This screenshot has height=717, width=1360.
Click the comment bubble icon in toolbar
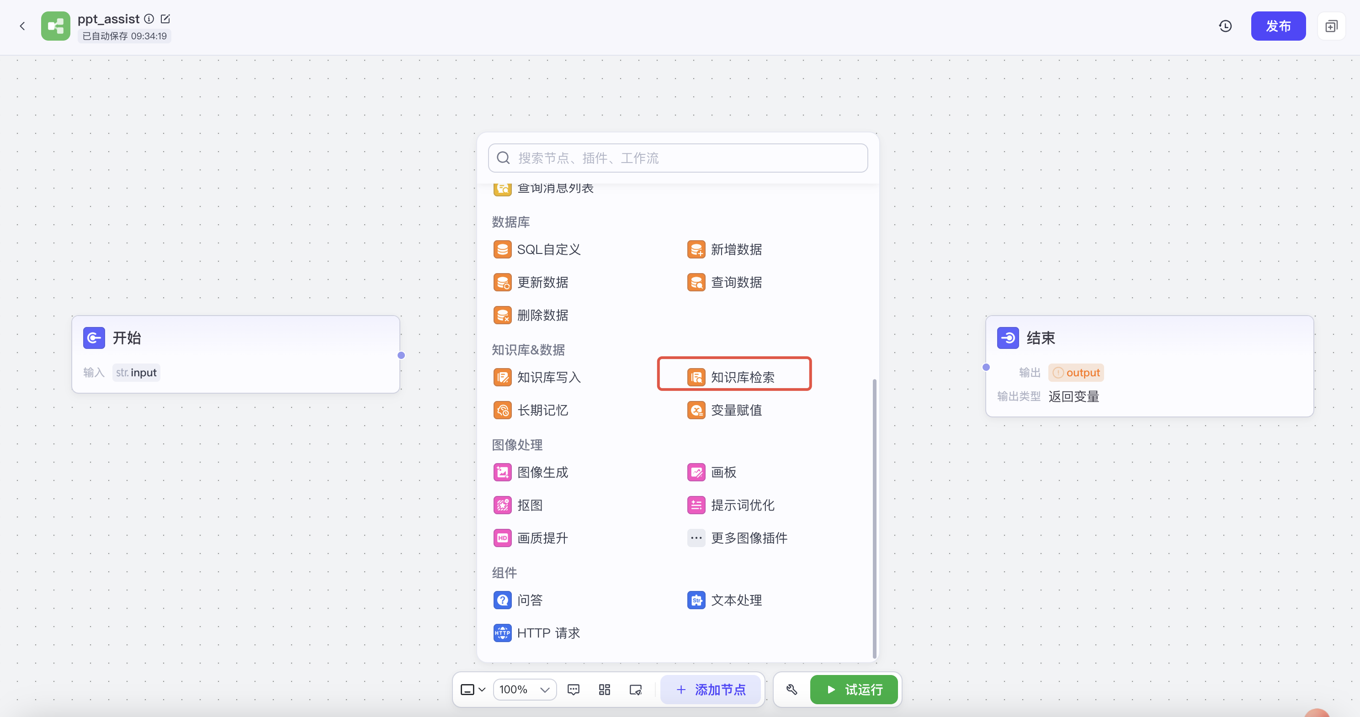(x=574, y=689)
